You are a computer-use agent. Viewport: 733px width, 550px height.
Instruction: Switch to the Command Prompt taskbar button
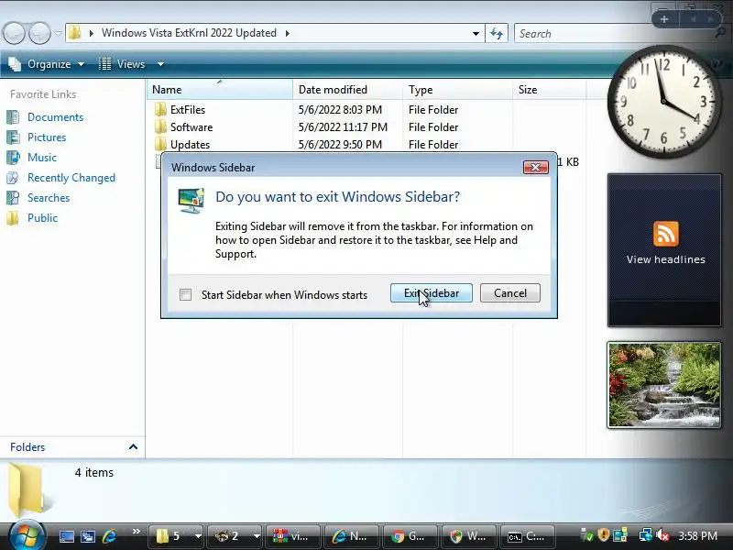pos(527,536)
